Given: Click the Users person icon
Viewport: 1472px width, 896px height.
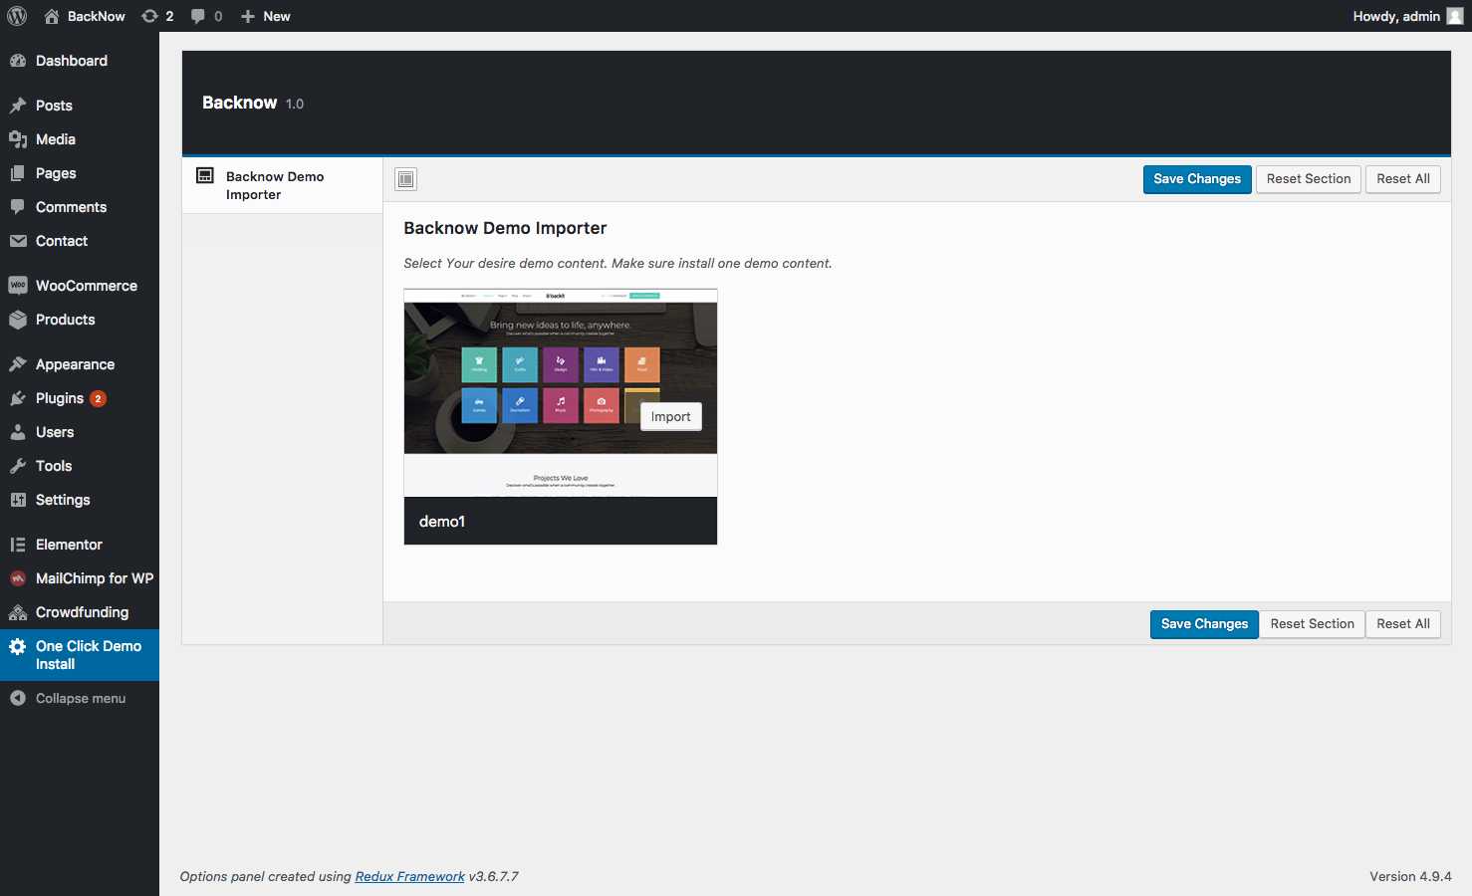Looking at the screenshot, I should tap(18, 432).
